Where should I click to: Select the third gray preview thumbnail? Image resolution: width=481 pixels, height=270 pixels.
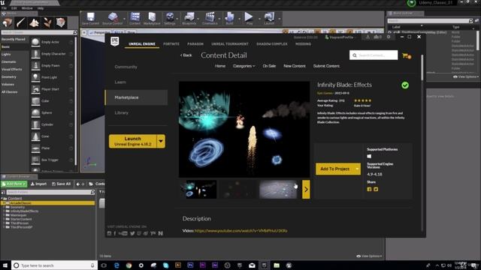click(x=278, y=190)
